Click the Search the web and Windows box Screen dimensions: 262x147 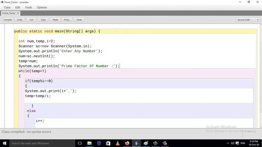(42, 143)
